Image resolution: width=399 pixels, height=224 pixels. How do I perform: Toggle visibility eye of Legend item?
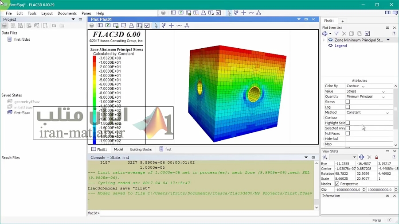coord(330,46)
